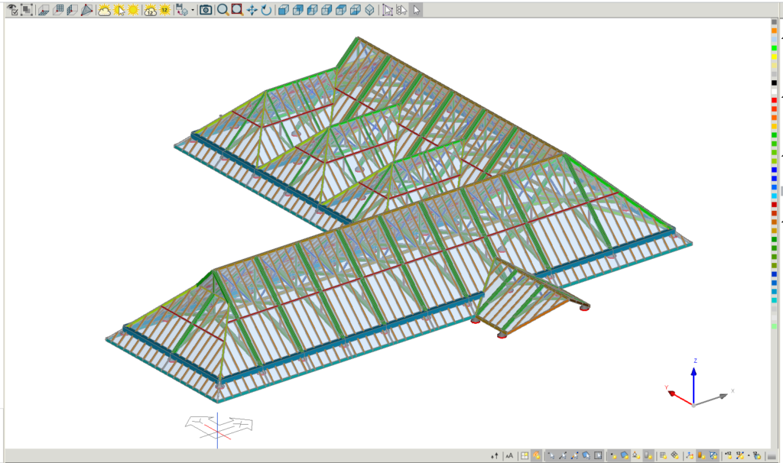Enable full sun lighting icon
Screen dimensions: 783x463
click(x=133, y=10)
